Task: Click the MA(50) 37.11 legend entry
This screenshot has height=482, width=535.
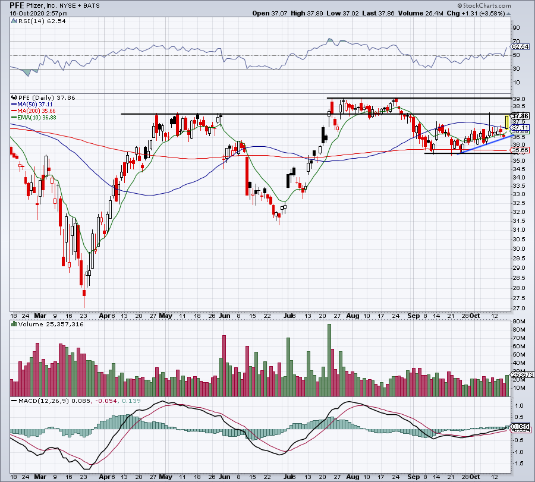Action: (x=32, y=105)
